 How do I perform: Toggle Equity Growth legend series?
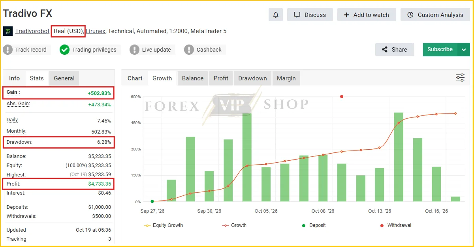pos(163,225)
